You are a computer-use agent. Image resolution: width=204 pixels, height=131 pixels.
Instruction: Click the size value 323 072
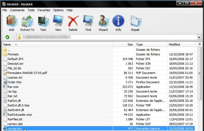(x=128, y=87)
